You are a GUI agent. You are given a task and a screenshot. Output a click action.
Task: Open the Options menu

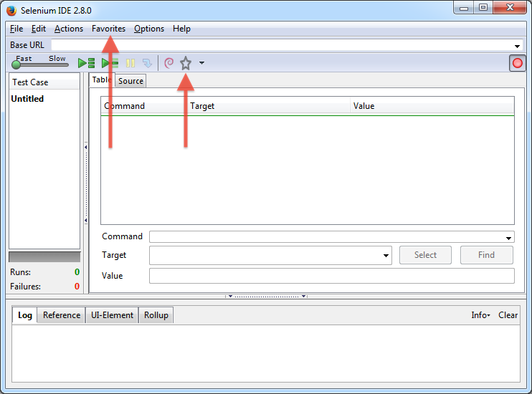pyautogui.click(x=149, y=29)
